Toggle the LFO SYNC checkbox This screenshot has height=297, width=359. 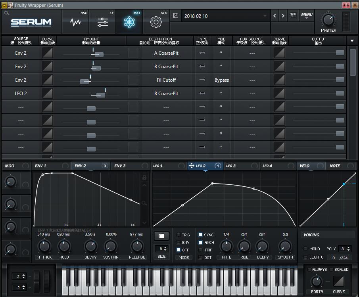(200, 235)
